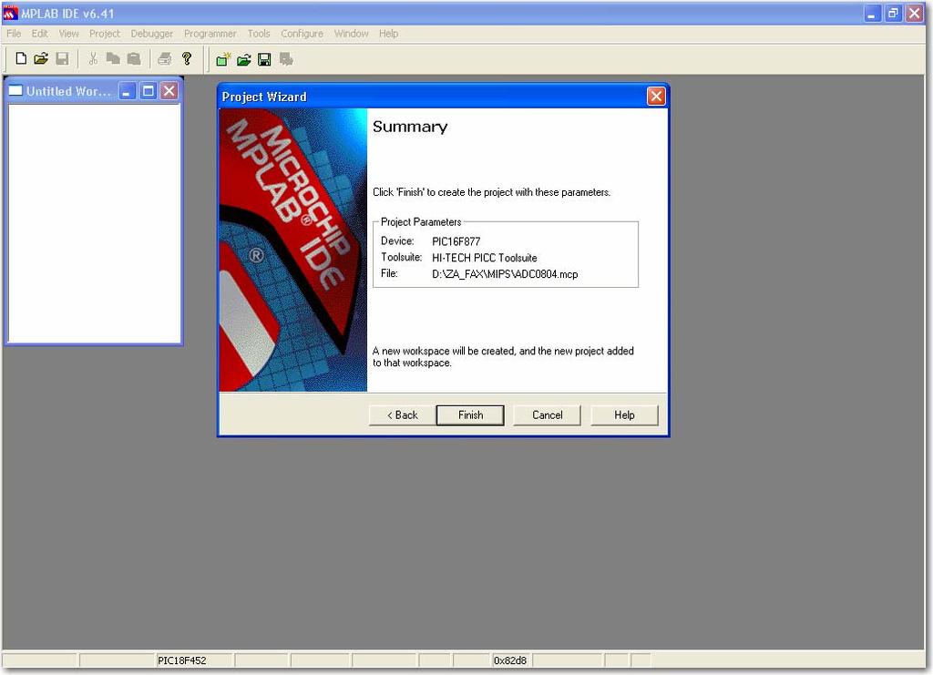Close the Project Wizard dialog
Viewport: 933px width, 675px height.
tap(656, 96)
